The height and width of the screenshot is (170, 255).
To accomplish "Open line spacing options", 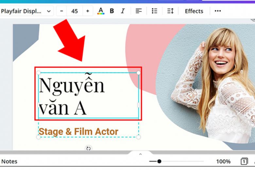I will tap(170, 11).
